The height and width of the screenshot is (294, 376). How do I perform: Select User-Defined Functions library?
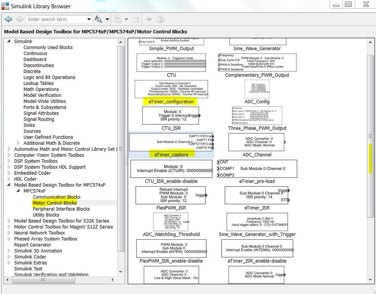[x=48, y=137]
